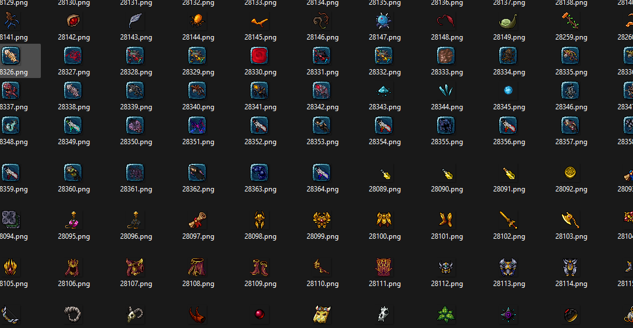Click the 28327.png red creature badge
Image resolution: width=633 pixels, height=328 pixels.
(x=73, y=56)
